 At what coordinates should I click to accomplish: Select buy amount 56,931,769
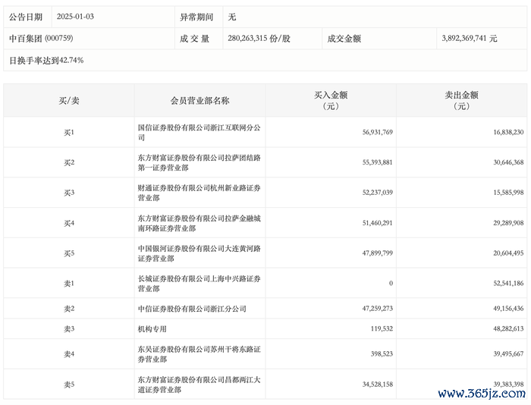[378, 132]
